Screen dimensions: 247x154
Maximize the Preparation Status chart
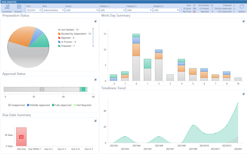pos(96,21)
